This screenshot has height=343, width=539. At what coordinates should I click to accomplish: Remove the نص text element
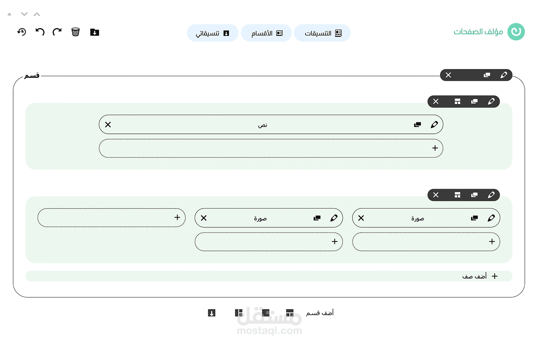pyautogui.click(x=108, y=125)
